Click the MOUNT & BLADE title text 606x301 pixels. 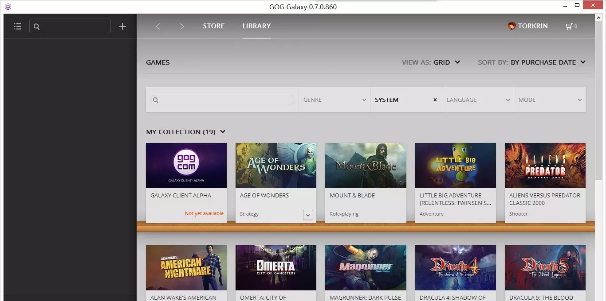352,196
